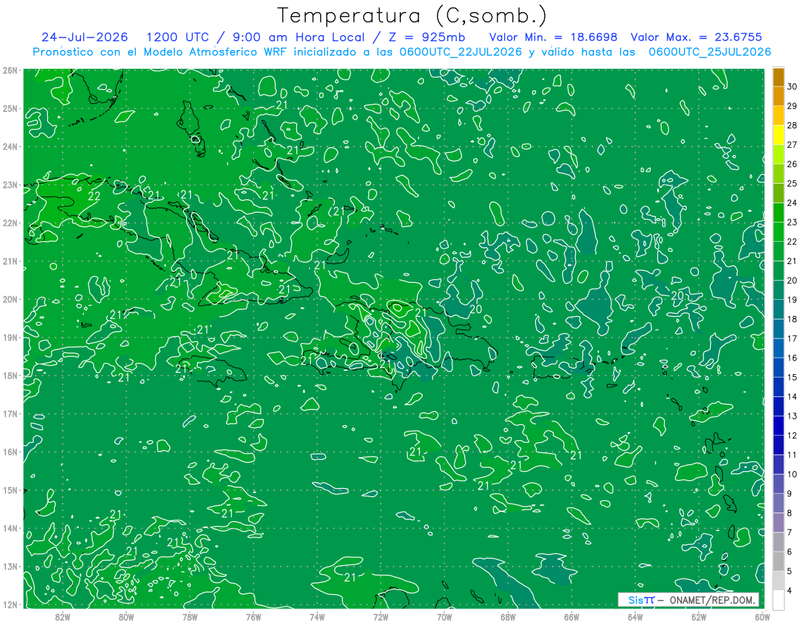Click the 13N latitude axis label
810x626 pixels.
pyautogui.click(x=9, y=566)
